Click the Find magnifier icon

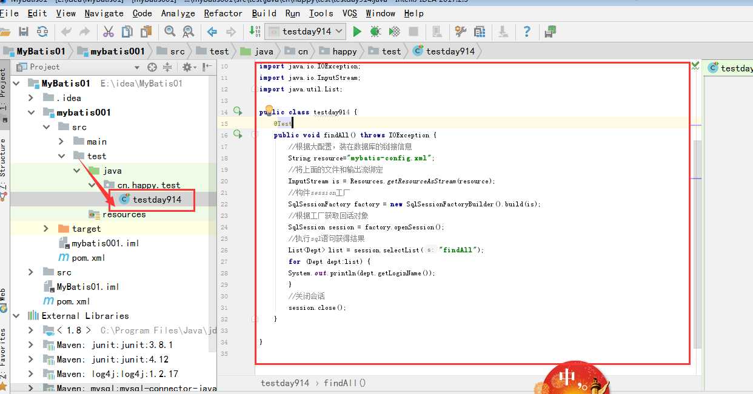coord(170,31)
